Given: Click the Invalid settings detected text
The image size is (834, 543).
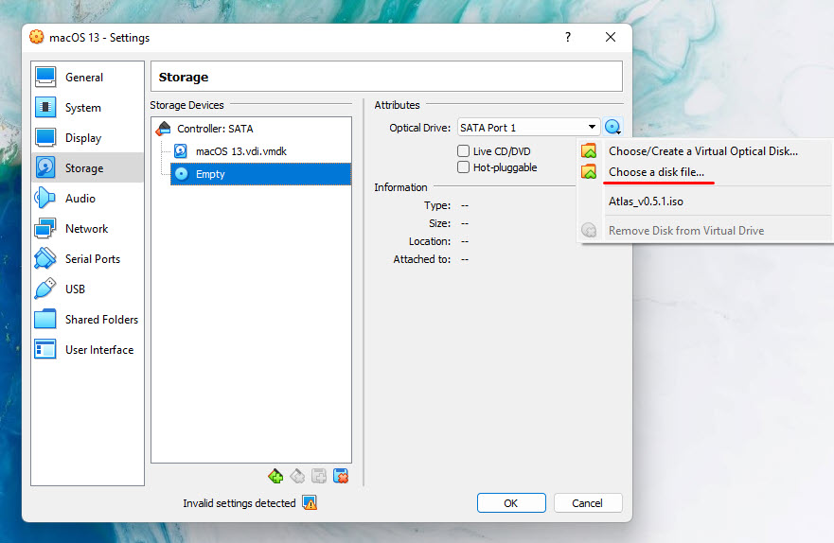Looking at the screenshot, I should 240,503.
